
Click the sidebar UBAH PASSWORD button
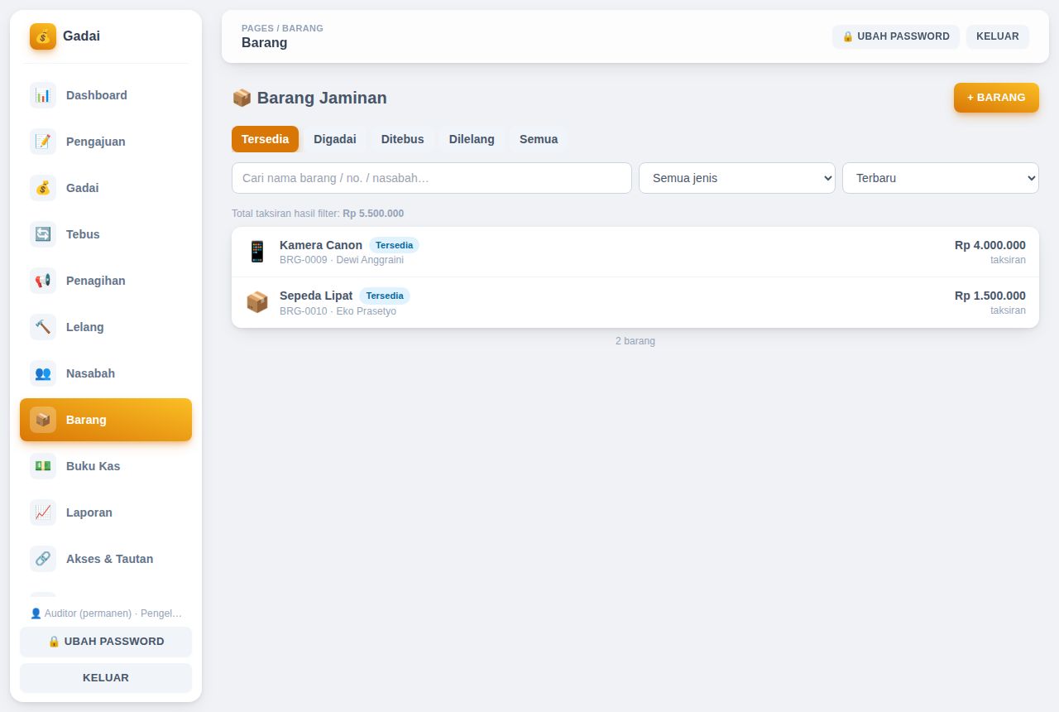(x=106, y=642)
